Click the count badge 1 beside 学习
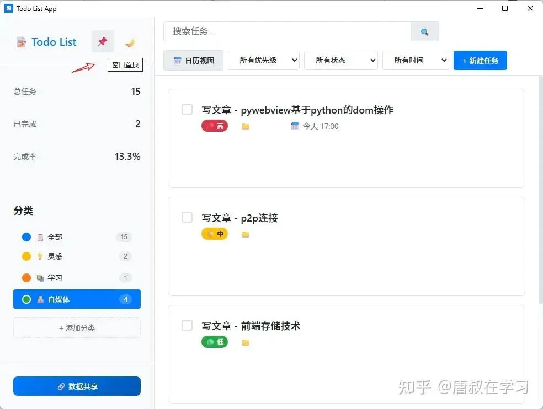This screenshot has width=543, height=409. (125, 278)
